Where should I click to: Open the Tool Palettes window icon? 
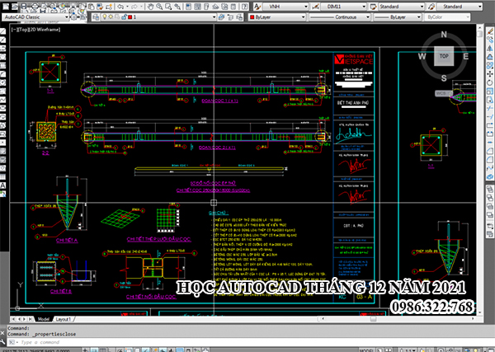click(205, 7)
